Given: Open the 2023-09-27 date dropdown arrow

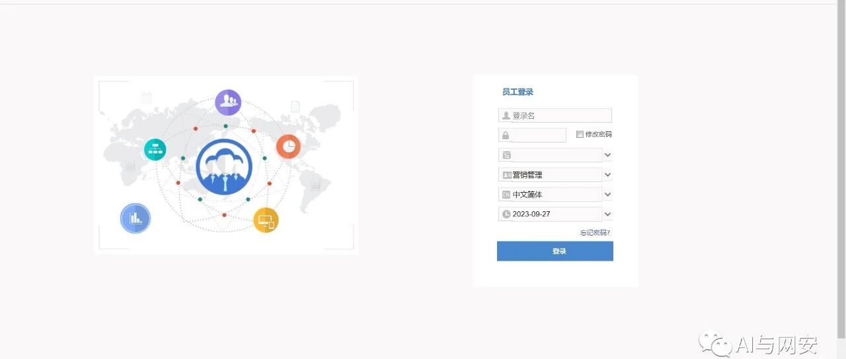Looking at the screenshot, I should [607, 214].
